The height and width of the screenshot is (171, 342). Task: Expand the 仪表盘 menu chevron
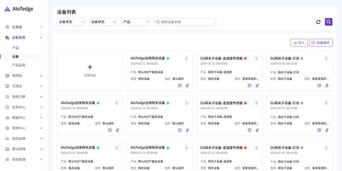point(41,27)
